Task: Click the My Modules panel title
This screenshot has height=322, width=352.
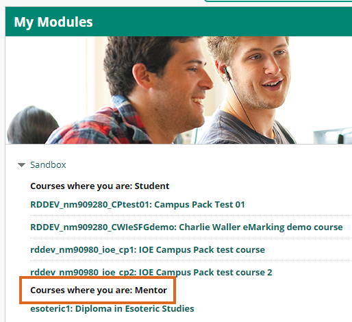Action: (53, 22)
